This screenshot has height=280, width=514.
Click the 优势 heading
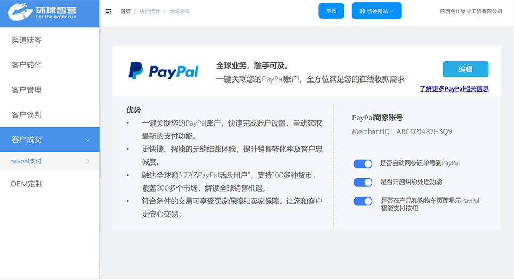(x=134, y=110)
